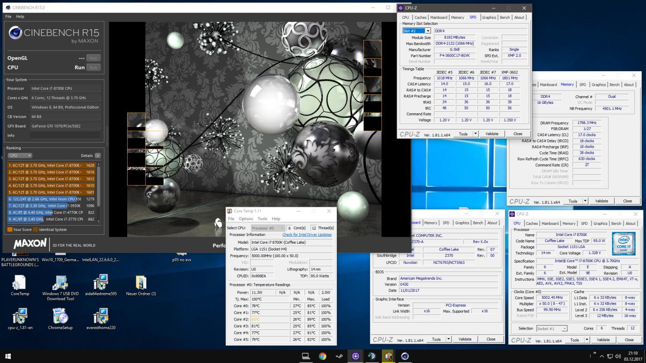The image size is (646, 363).
Task: Open the CPU ranking type dropdown in Cinebench
Action: [20, 156]
